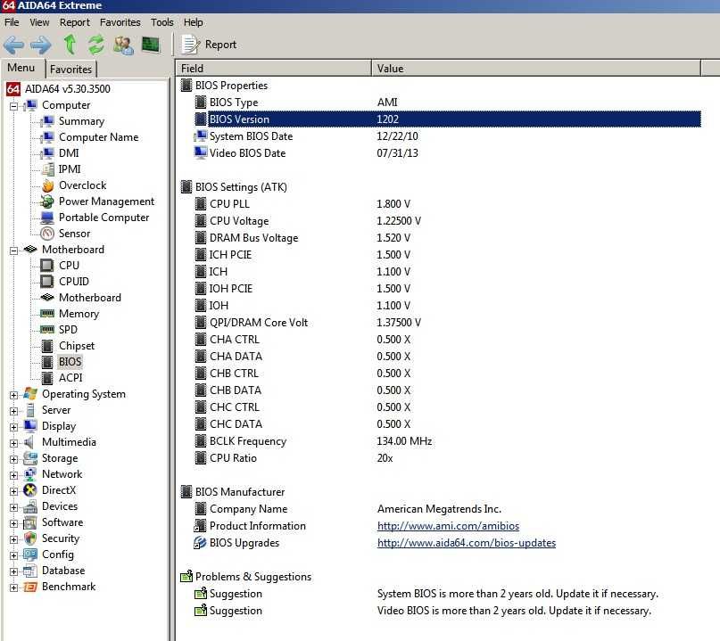
Task: Open the View menu
Action: click(39, 22)
